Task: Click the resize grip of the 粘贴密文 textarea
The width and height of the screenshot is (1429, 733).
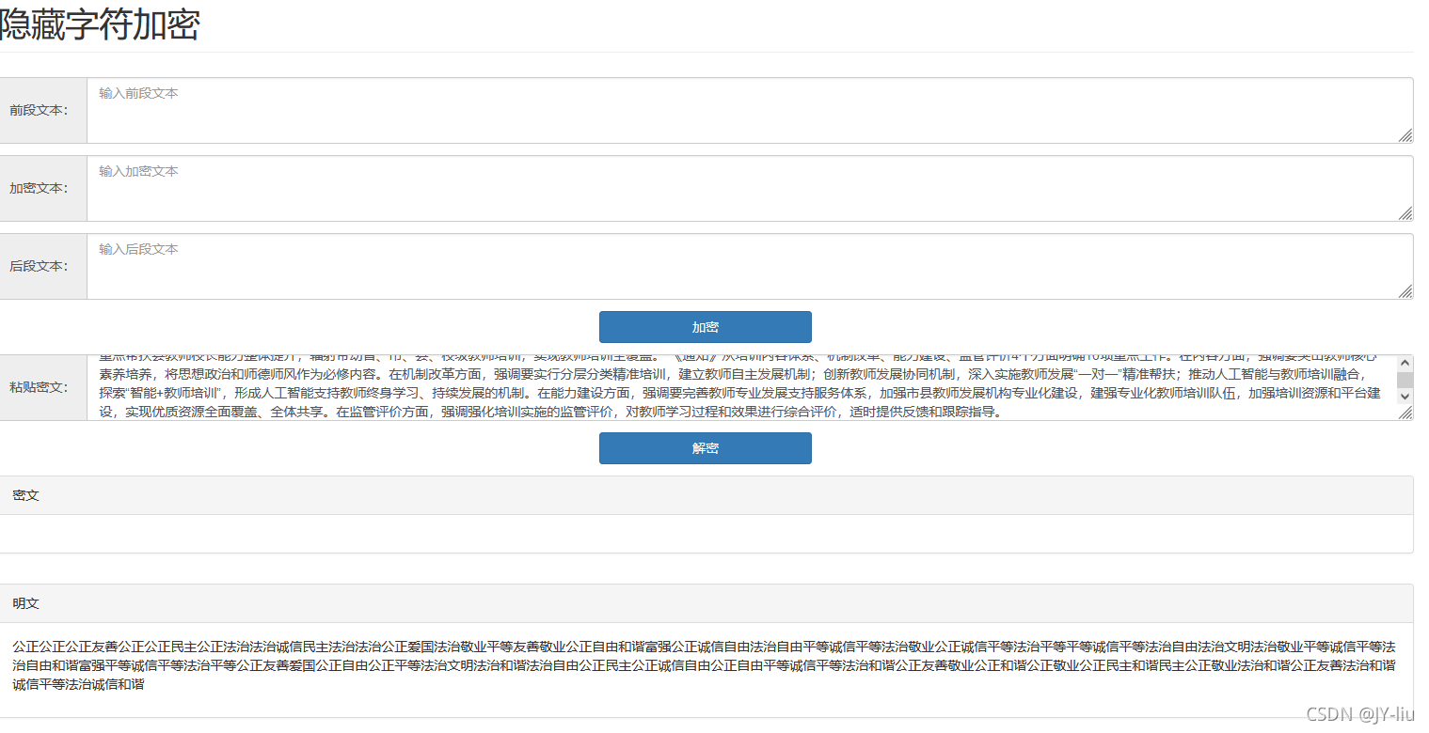Action: 1405,413
